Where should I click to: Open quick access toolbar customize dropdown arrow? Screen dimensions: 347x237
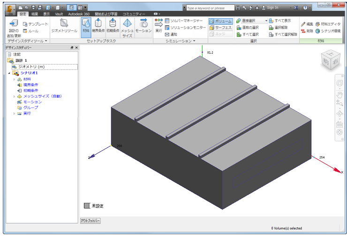pyautogui.click(x=85, y=8)
